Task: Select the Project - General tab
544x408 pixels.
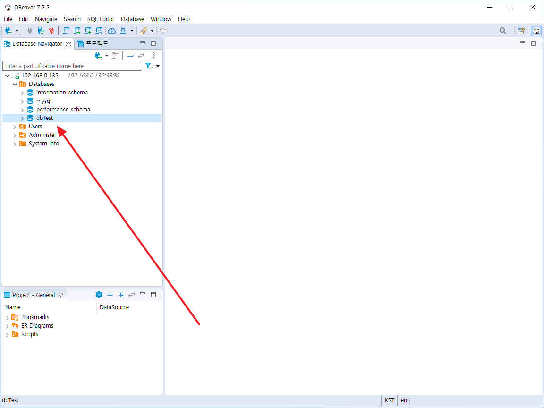Action: (34, 295)
